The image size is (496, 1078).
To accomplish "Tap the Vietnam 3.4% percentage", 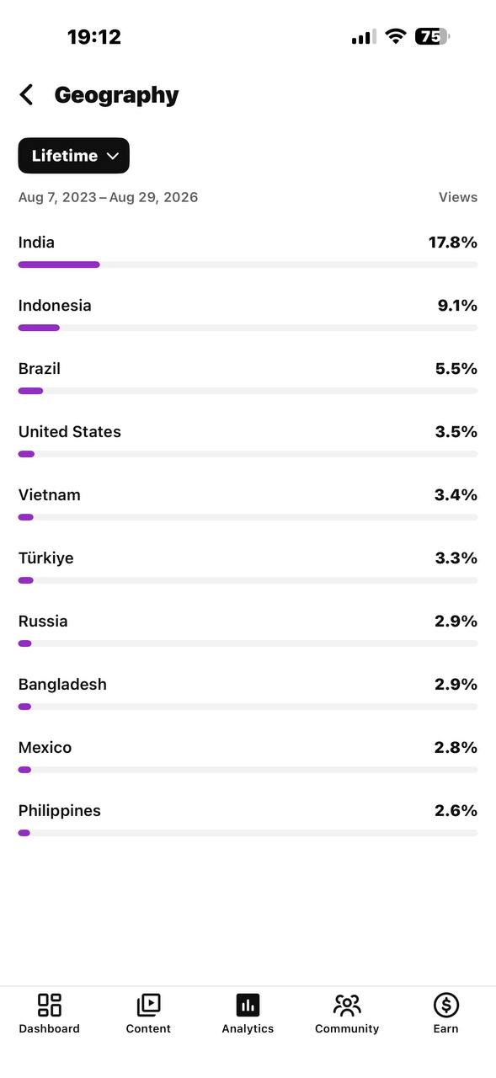I will click(x=456, y=495).
